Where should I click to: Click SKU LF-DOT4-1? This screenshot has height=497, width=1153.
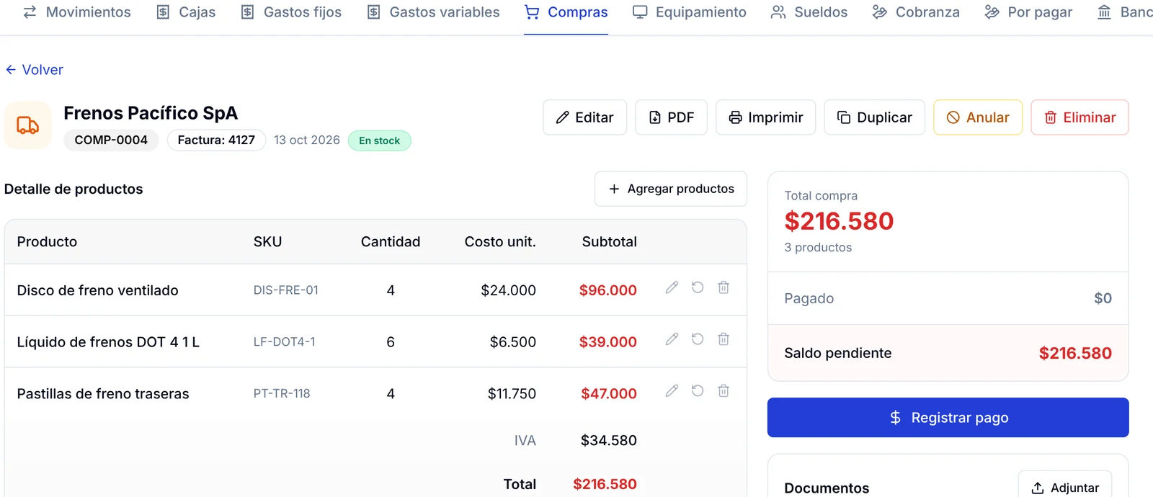pyautogui.click(x=285, y=342)
